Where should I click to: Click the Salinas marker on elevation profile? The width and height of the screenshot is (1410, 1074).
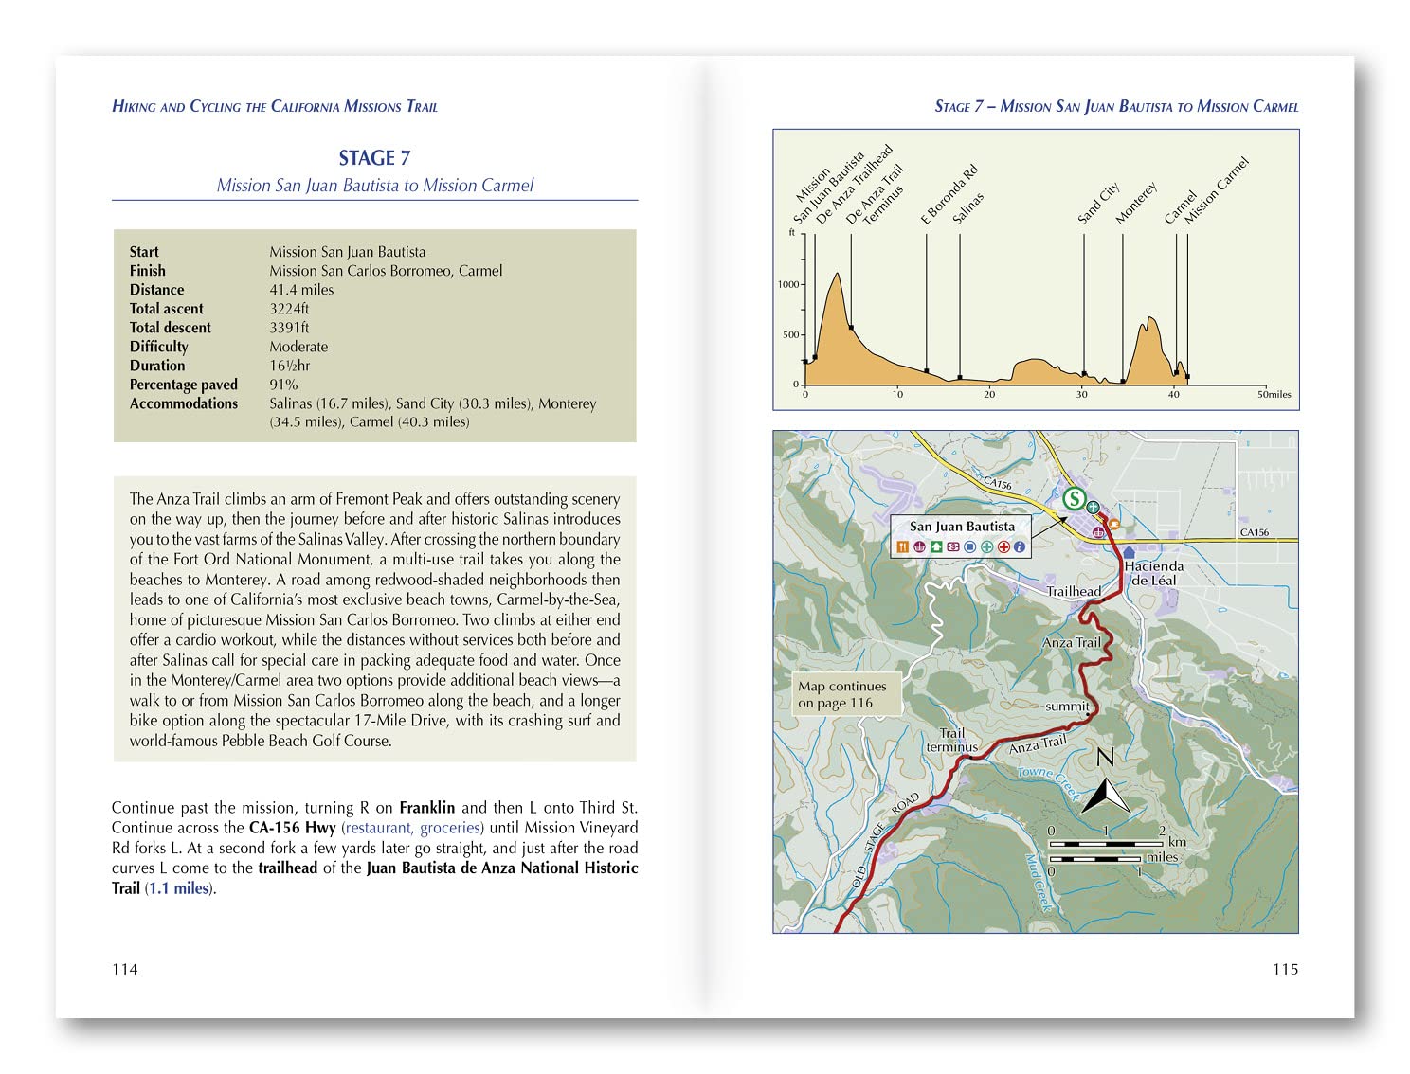point(960,378)
